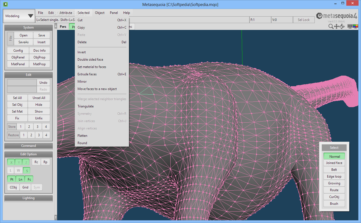Click the Rc button

36,162
